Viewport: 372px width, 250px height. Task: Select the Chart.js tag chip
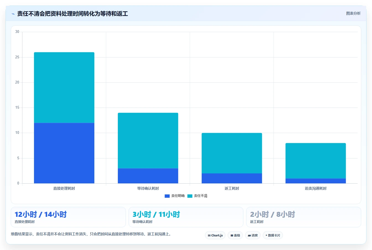tap(215, 235)
